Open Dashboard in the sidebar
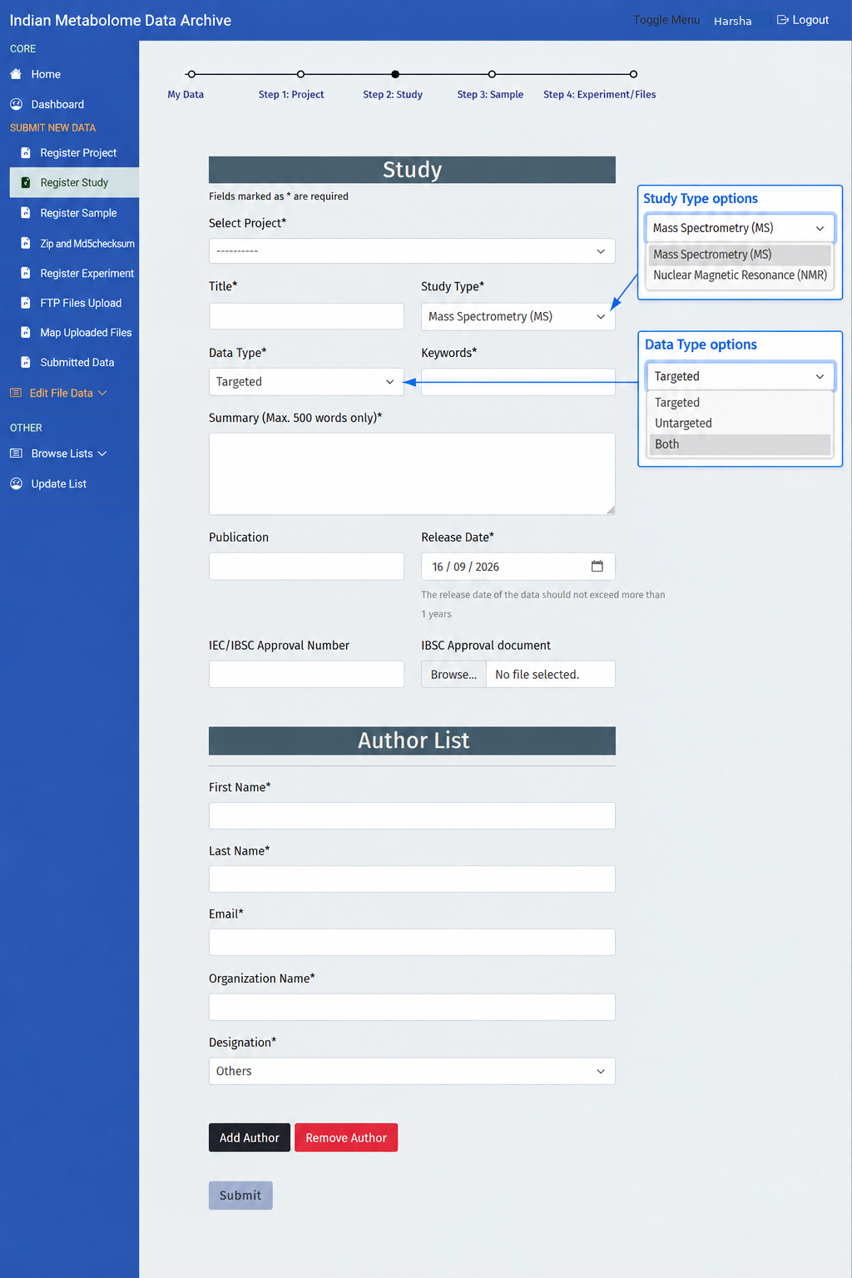 [x=57, y=104]
